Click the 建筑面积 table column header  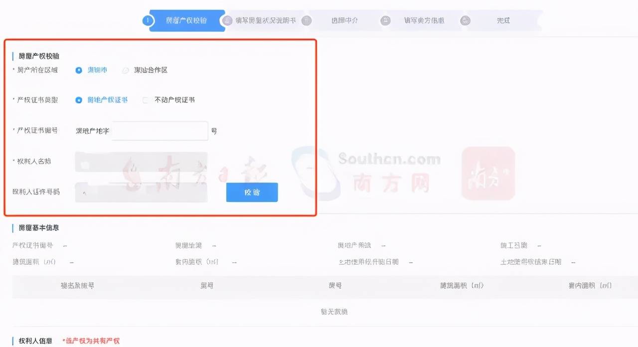(462, 286)
